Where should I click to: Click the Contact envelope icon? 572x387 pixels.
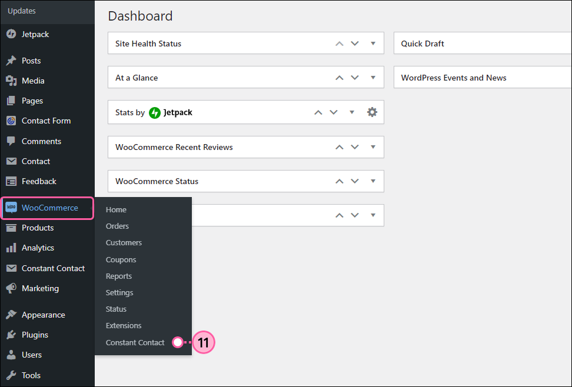click(11, 161)
